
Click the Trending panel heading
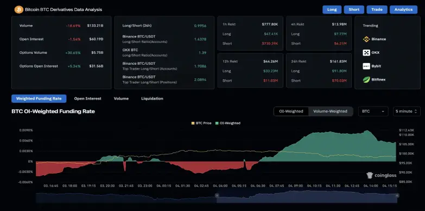tap(371, 26)
